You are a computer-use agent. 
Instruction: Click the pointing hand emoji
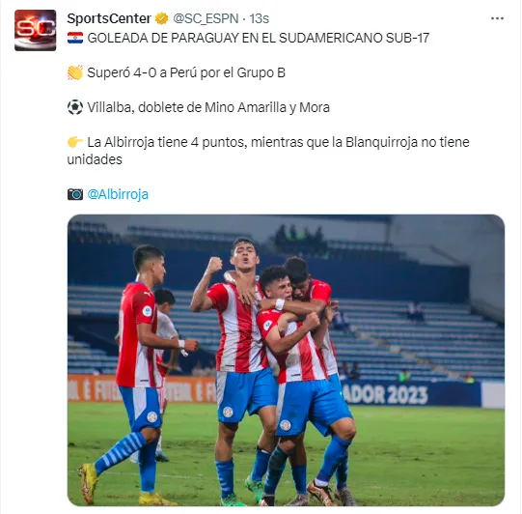click(x=75, y=142)
